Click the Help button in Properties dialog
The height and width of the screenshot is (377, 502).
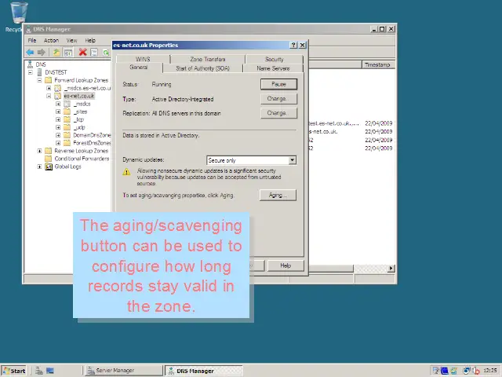point(286,265)
